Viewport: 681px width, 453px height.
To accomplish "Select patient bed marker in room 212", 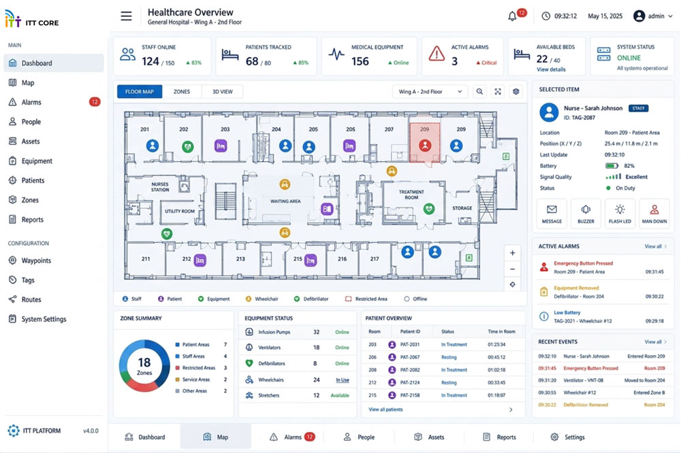I will (200, 261).
